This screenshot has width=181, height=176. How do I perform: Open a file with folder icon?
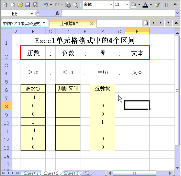tap(20, 5)
